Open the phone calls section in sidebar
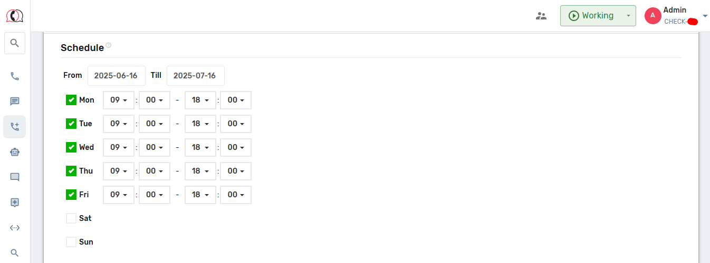 point(15,76)
